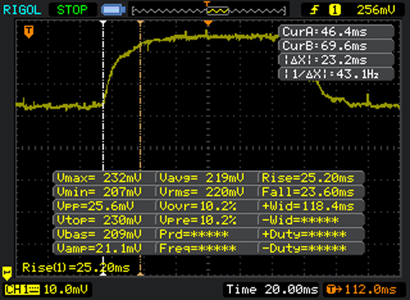Click the RIGOL logo
This screenshot has width=410, height=300.
pyautogui.click(x=24, y=10)
